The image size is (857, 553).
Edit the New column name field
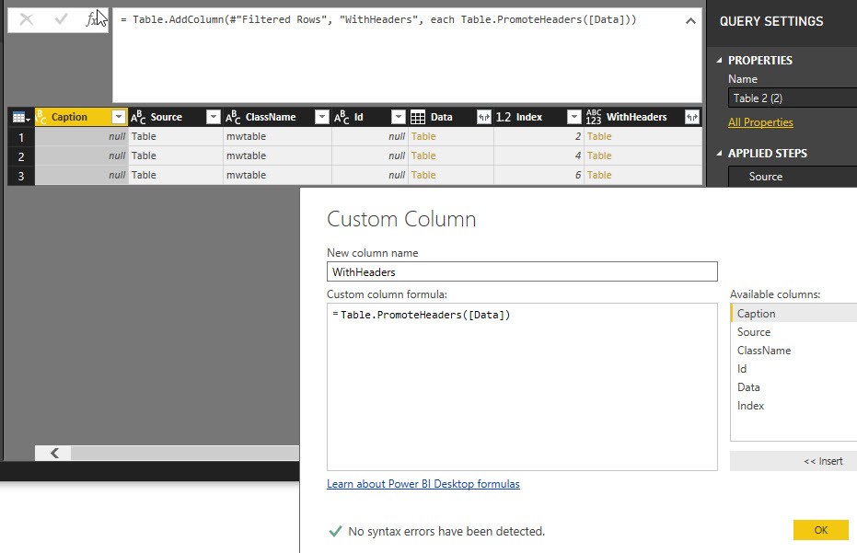(x=522, y=271)
